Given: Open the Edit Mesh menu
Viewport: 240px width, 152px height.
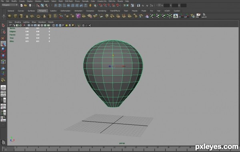Looking at the screenshot, I should pos(69,1).
